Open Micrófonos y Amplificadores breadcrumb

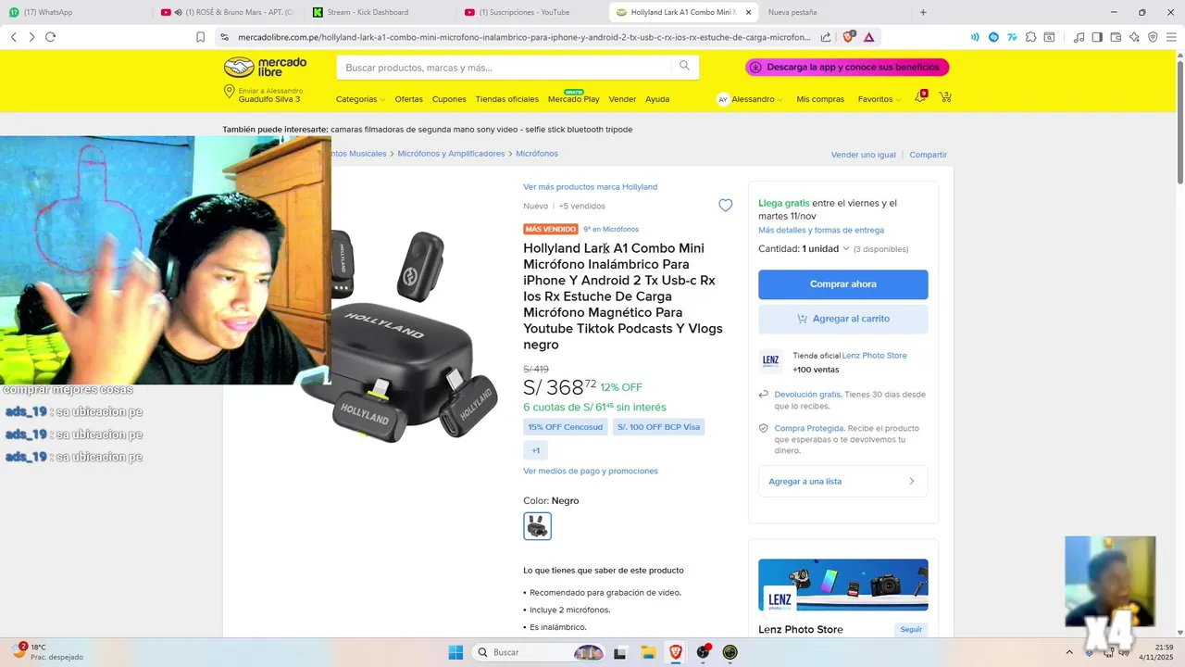pyautogui.click(x=451, y=154)
